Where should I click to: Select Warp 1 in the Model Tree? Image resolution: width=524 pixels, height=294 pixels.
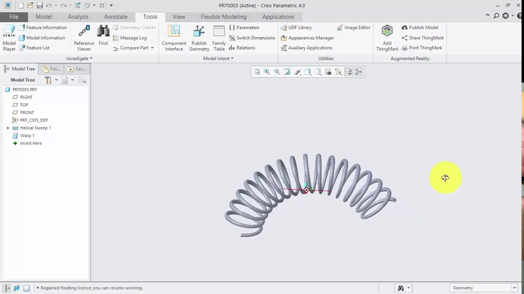24,136
